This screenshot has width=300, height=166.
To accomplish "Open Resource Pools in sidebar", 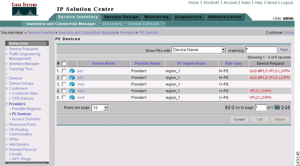I will (x=22, y=125).
